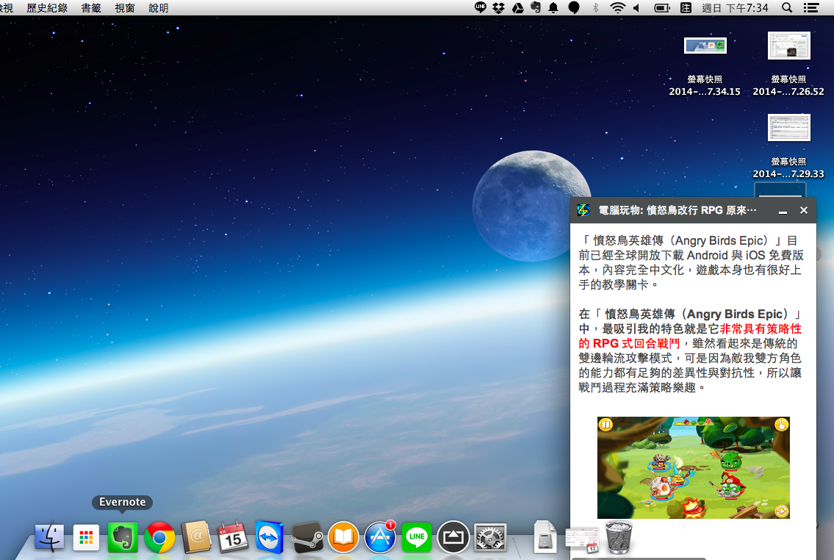
Task: Open Wi-Fi status menu
Action: (x=617, y=7)
